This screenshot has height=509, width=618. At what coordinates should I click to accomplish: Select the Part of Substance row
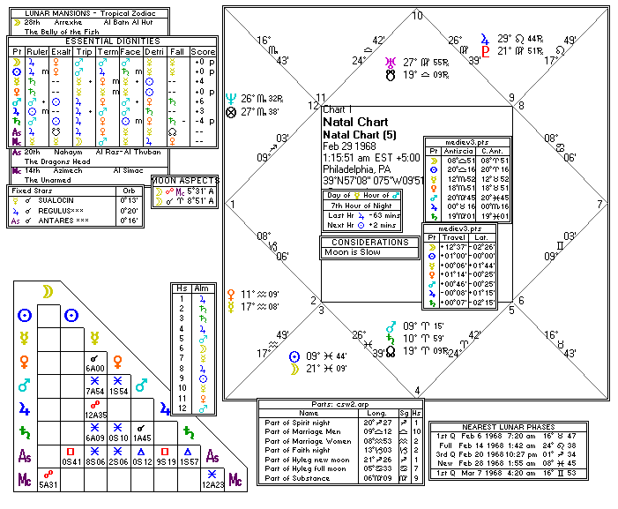[x=297, y=476]
